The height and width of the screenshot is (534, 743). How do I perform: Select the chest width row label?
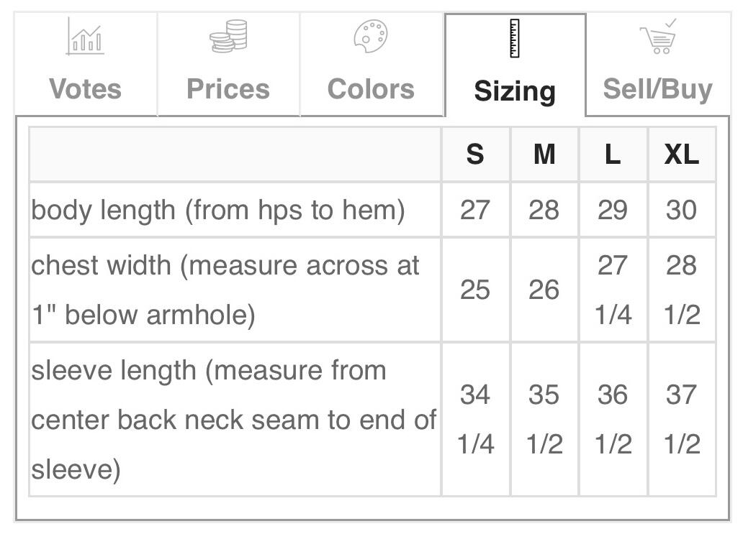[x=225, y=290]
